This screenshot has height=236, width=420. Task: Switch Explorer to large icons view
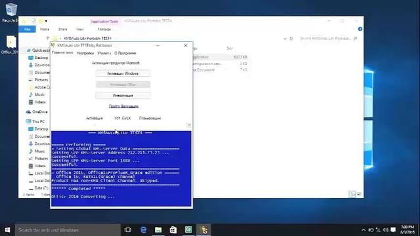point(359,194)
